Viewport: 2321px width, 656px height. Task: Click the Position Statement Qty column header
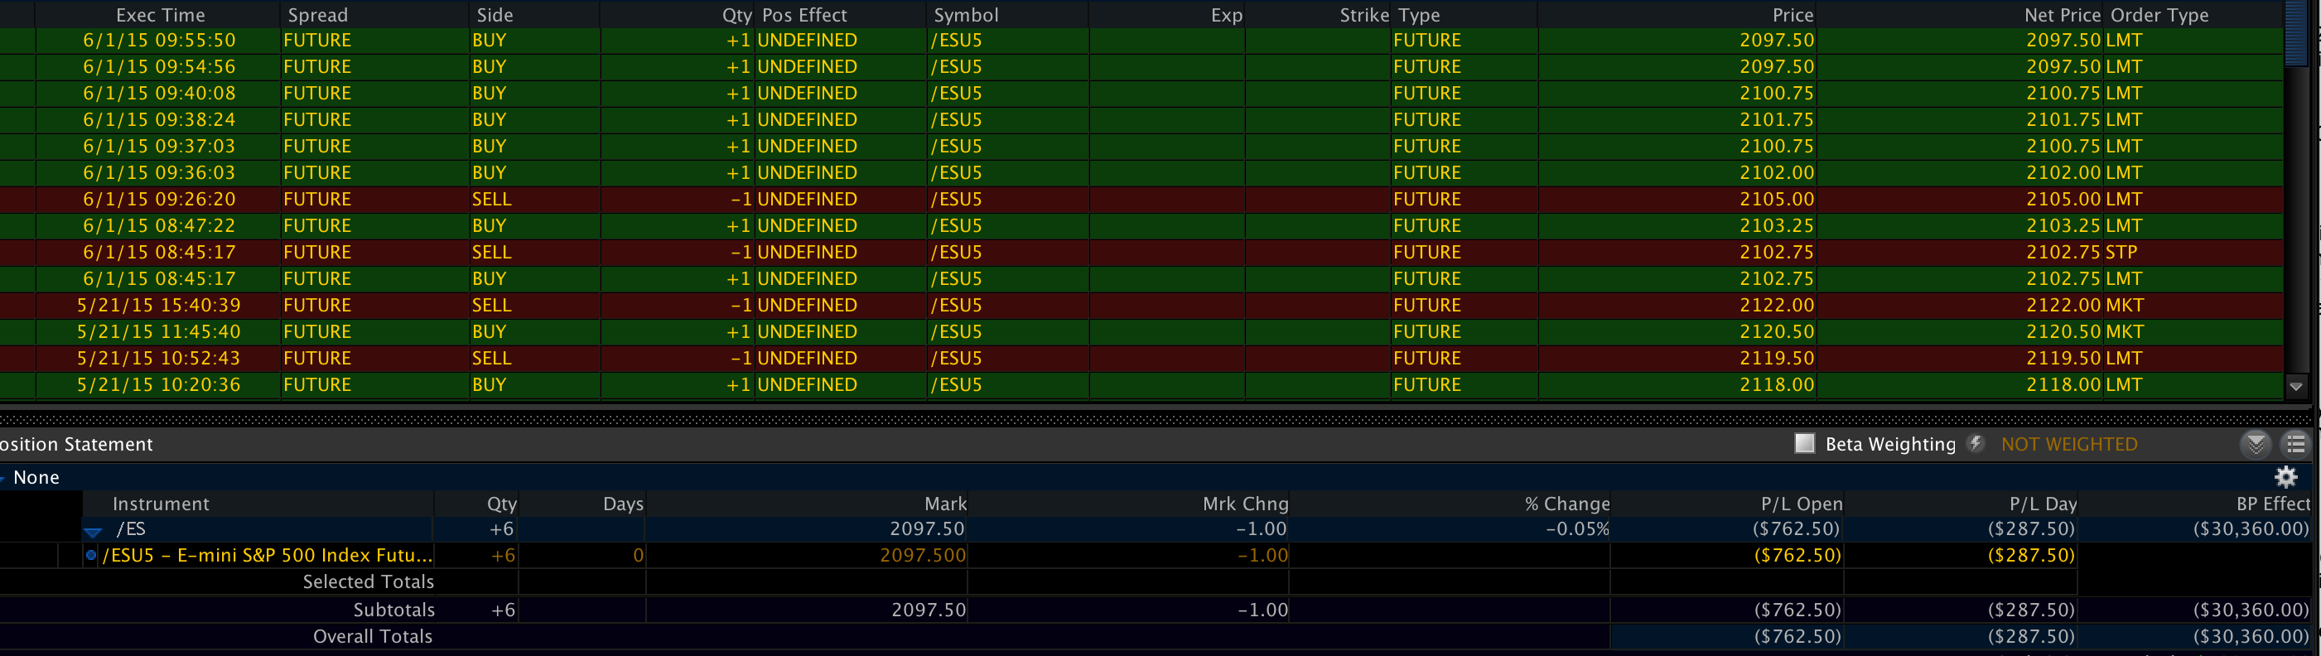pyautogui.click(x=502, y=504)
